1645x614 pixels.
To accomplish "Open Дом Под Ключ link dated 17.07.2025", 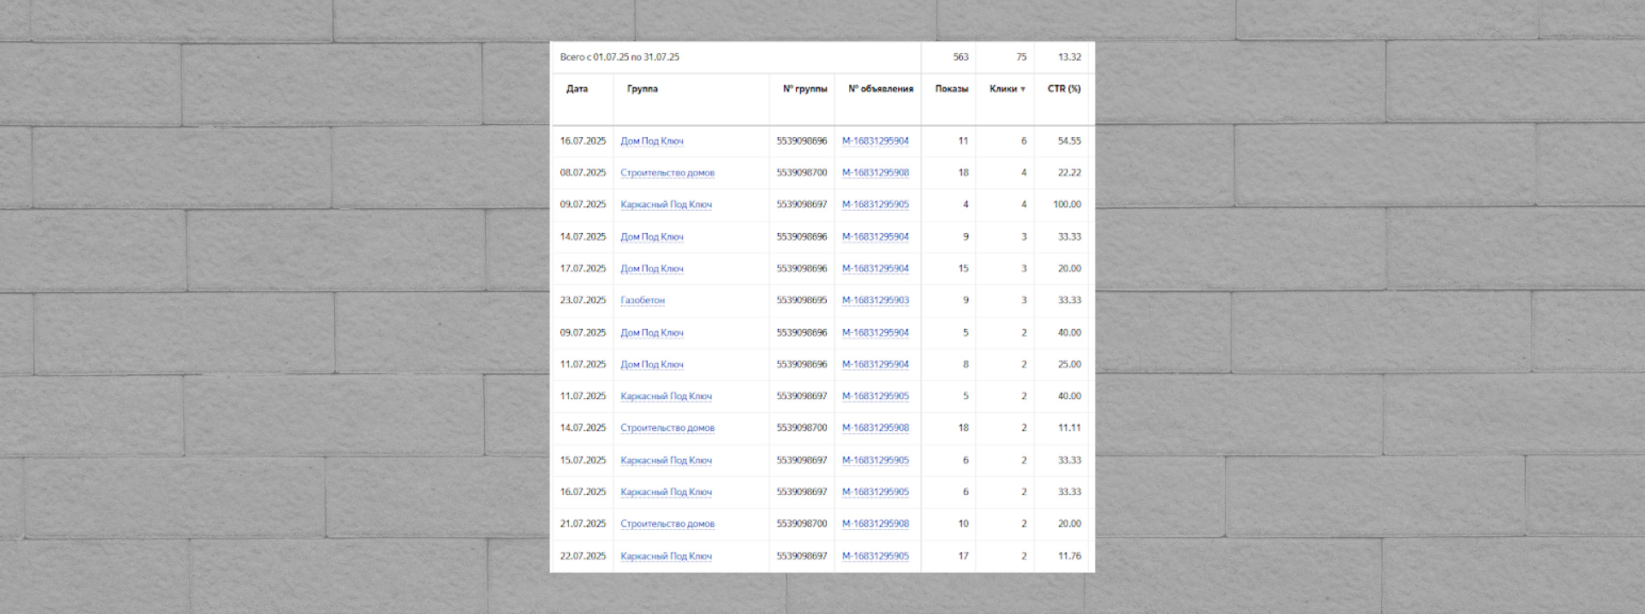I will click(x=652, y=269).
